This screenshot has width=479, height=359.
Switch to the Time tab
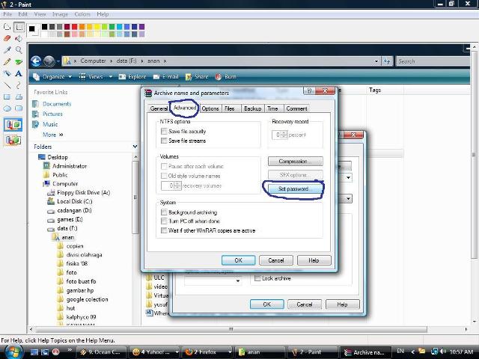coord(272,108)
